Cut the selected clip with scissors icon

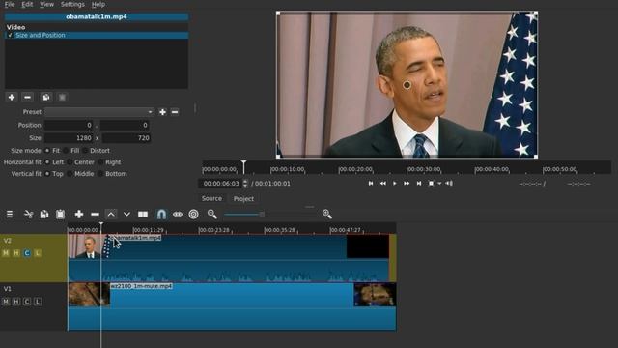28,215
